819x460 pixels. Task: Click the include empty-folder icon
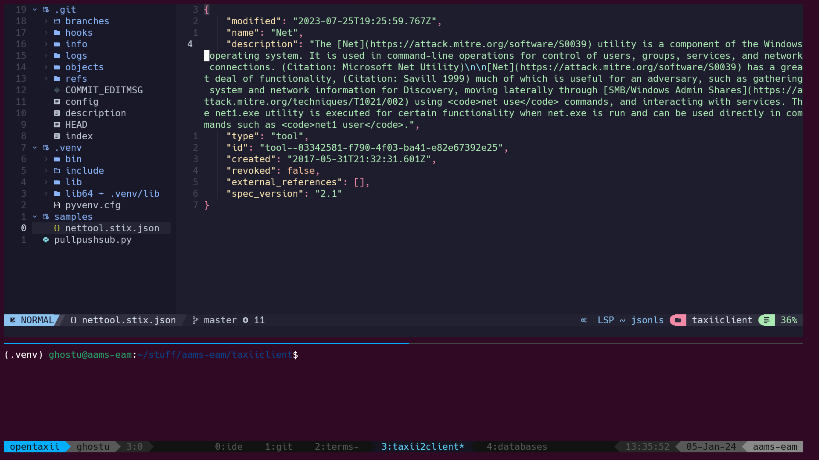[57, 170]
